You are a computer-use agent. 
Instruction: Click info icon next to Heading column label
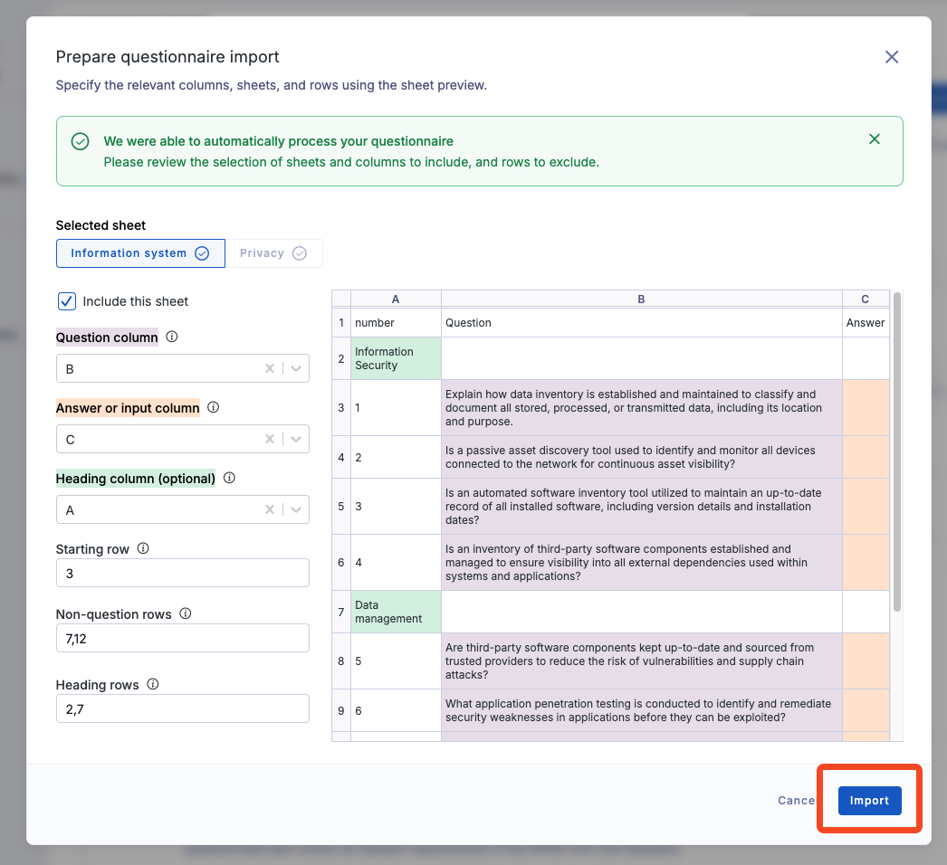tap(229, 479)
